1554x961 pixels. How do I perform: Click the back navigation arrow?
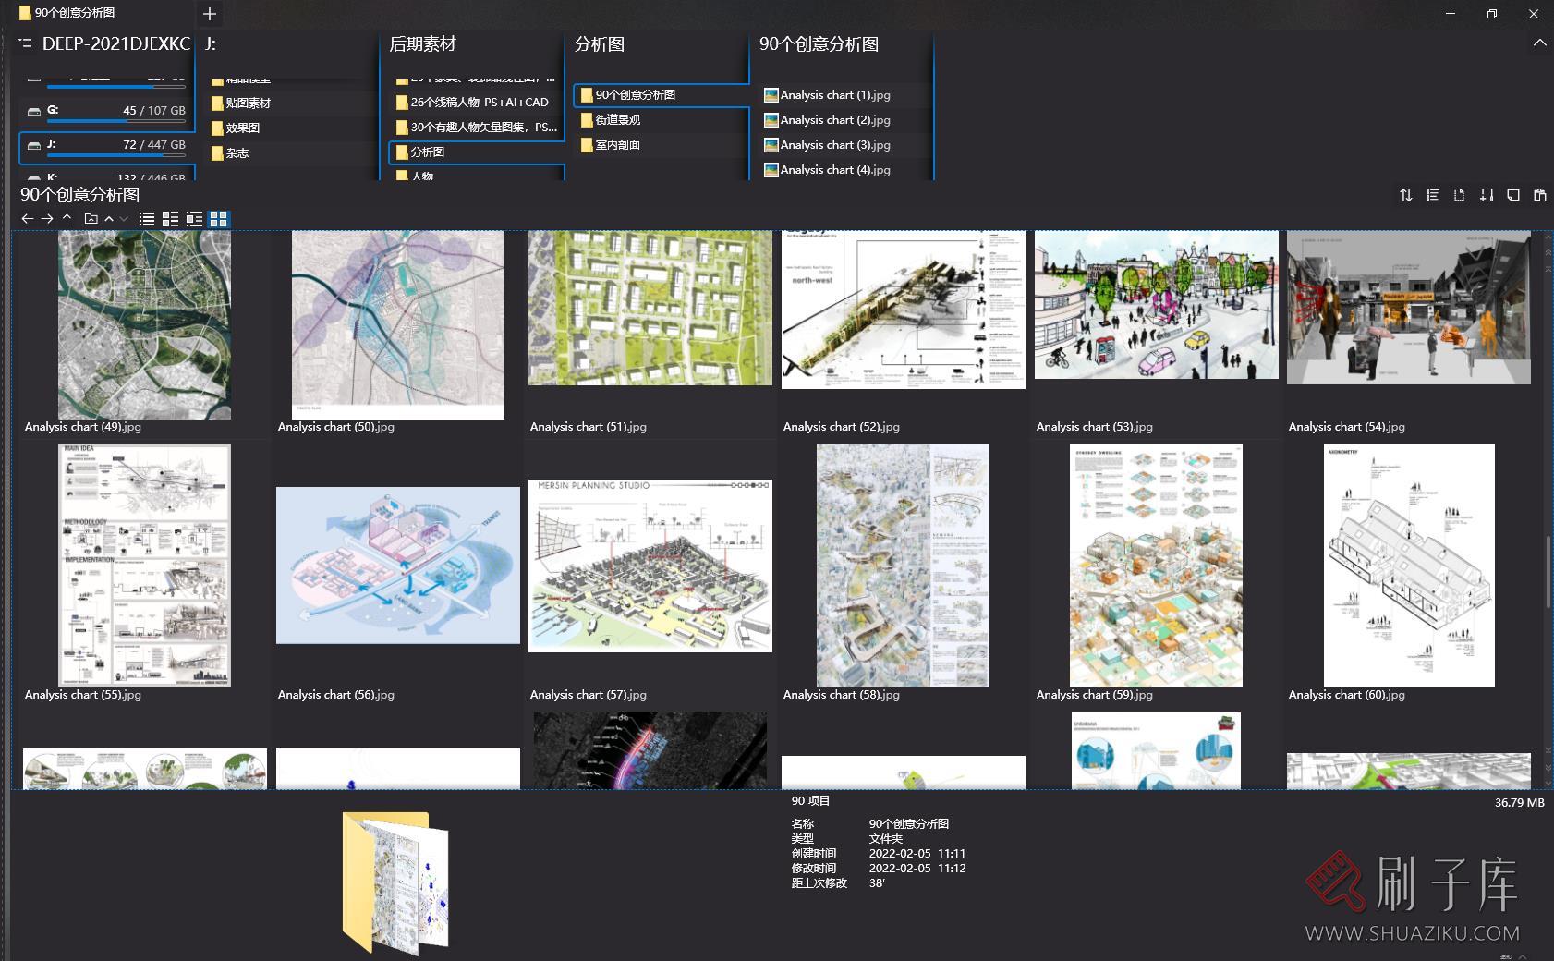pyautogui.click(x=27, y=219)
